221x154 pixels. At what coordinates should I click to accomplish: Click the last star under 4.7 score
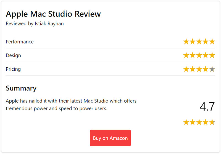click(212, 122)
